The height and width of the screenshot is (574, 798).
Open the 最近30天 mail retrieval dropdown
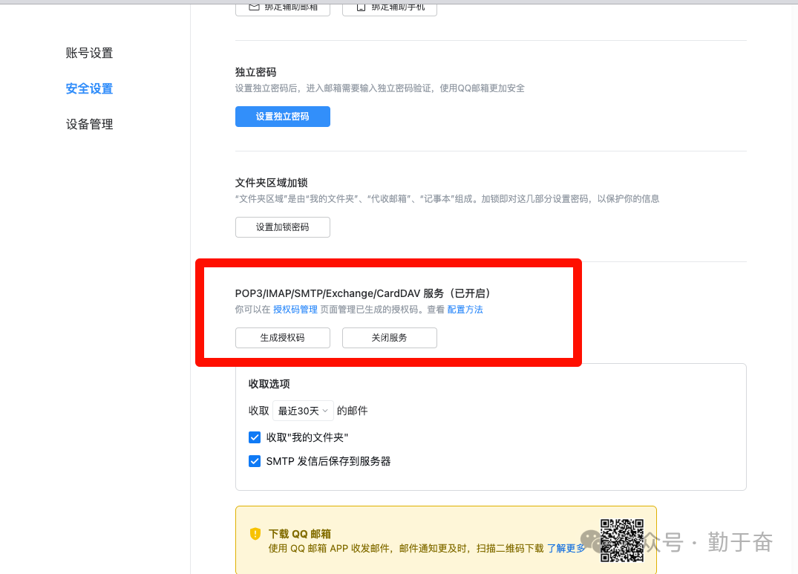tap(303, 410)
